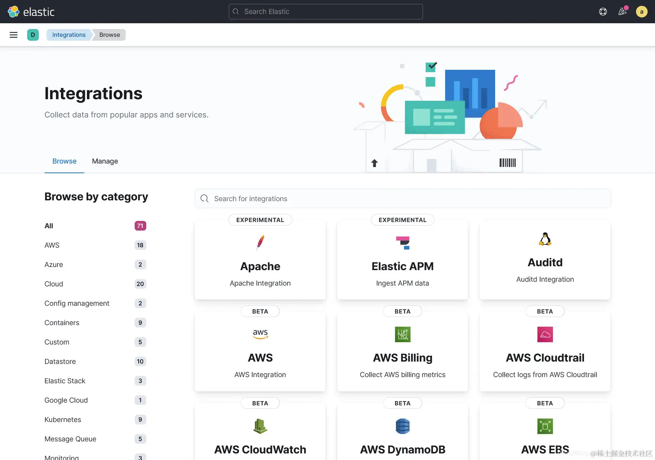Open the newsfeed celebration icon
This screenshot has height=460, width=655.
[622, 12]
